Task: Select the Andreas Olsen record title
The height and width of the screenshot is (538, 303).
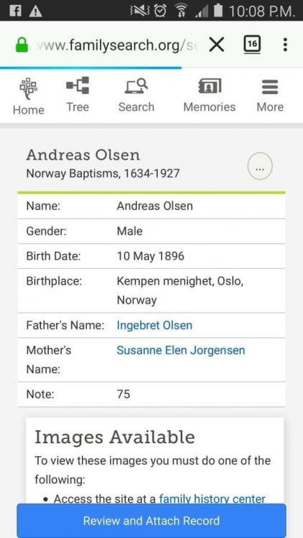Action: pos(83,155)
